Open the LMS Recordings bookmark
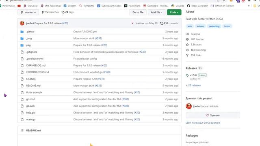260x146 pixels. 51,6
